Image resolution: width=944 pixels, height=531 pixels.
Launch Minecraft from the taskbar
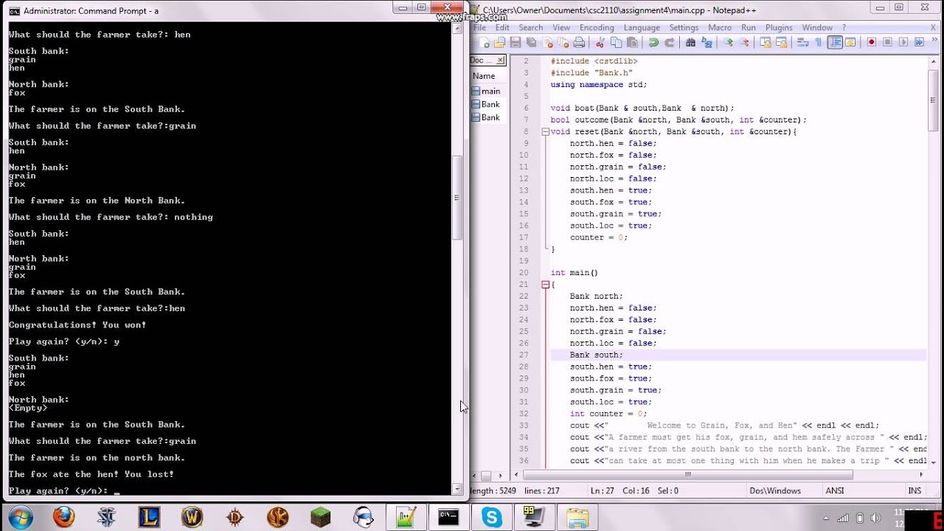pyautogui.click(x=320, y=518)
